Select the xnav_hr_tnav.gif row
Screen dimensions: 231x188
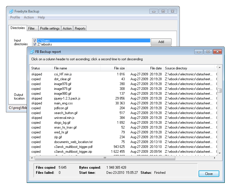click(x=123, y=127)
